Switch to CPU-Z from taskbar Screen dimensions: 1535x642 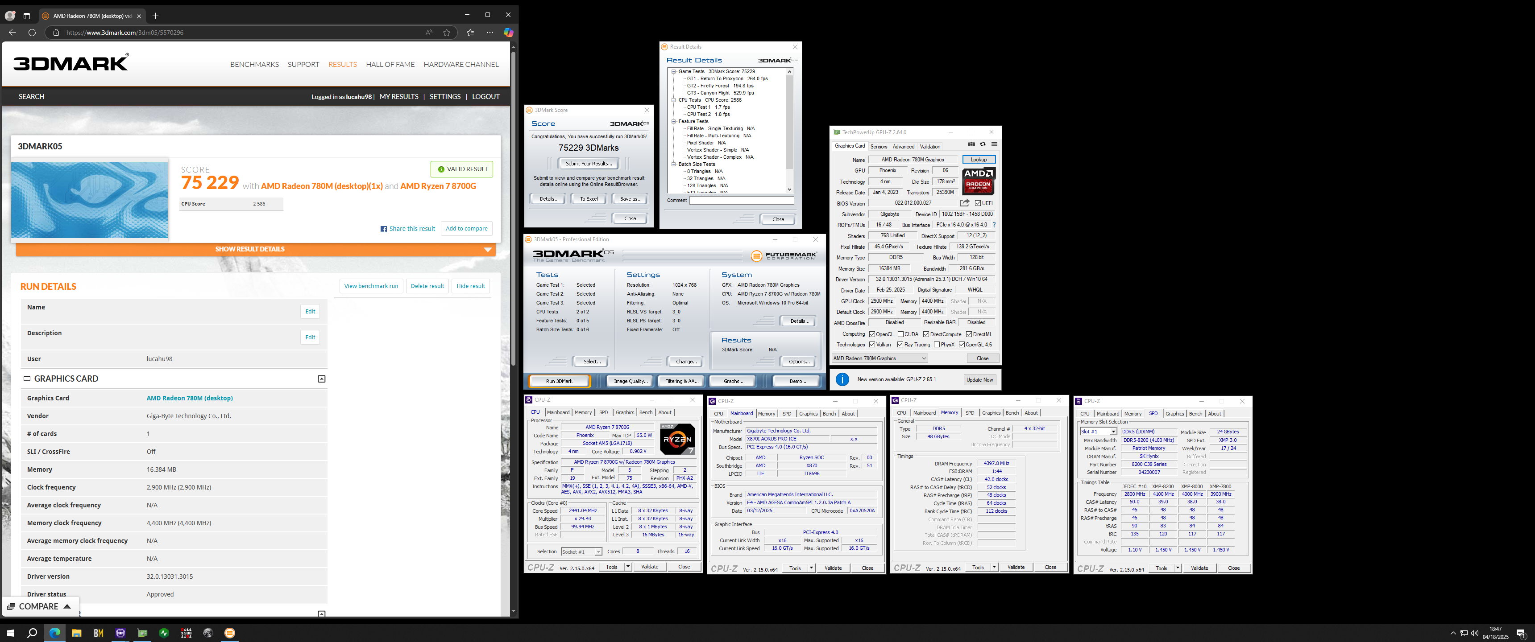(120, 633)
